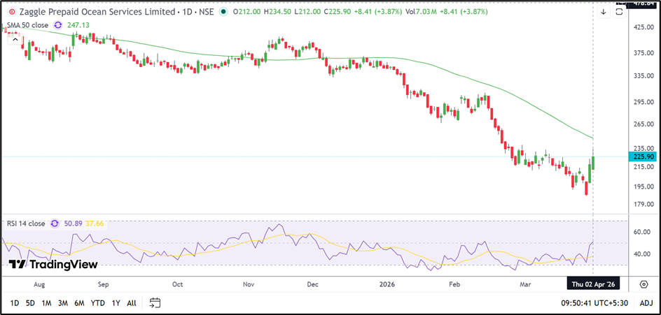Click the TradingView logo
The width and height of the screenshot is (661, 315).
(x=53, y=265)
